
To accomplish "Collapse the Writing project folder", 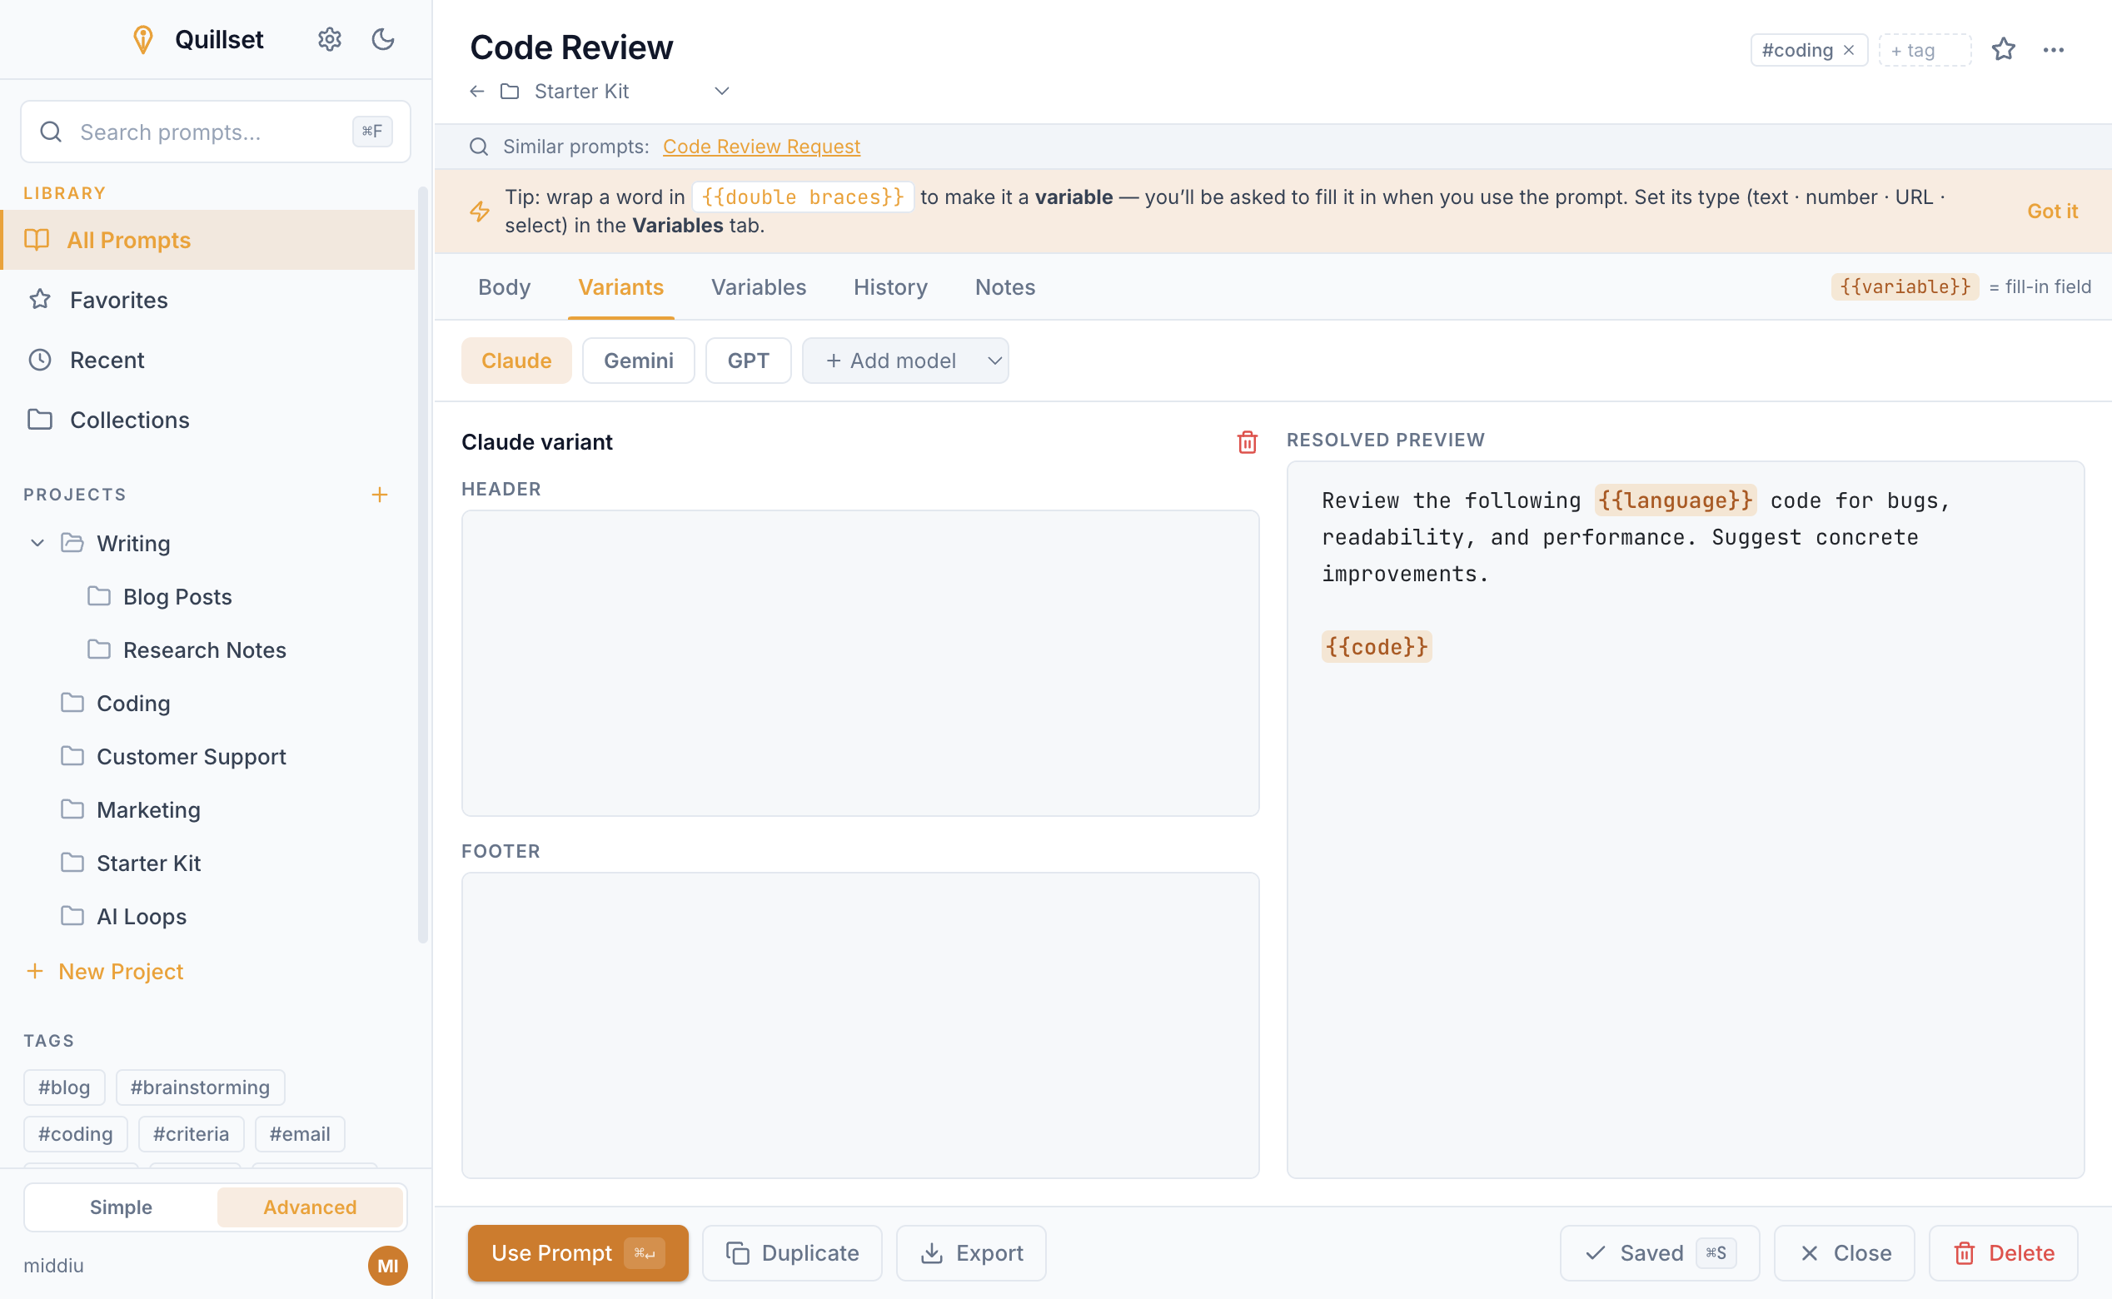I will tap(37, 543).
